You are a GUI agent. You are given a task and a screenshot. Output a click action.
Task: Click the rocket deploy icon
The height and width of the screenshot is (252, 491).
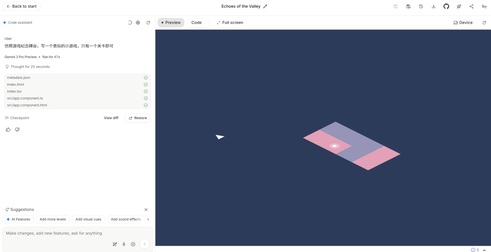(459, 6)
